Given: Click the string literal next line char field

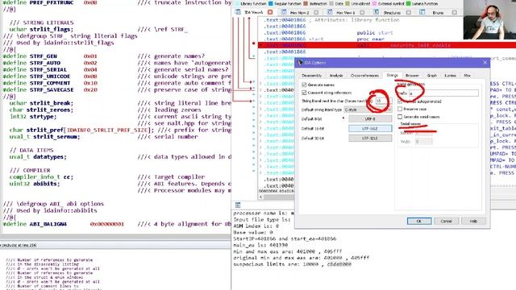Looking at the screenshot, I should click(x=384, y=101).
